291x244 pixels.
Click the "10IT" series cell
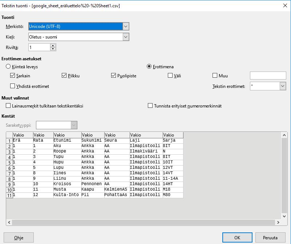click(173, 162)
